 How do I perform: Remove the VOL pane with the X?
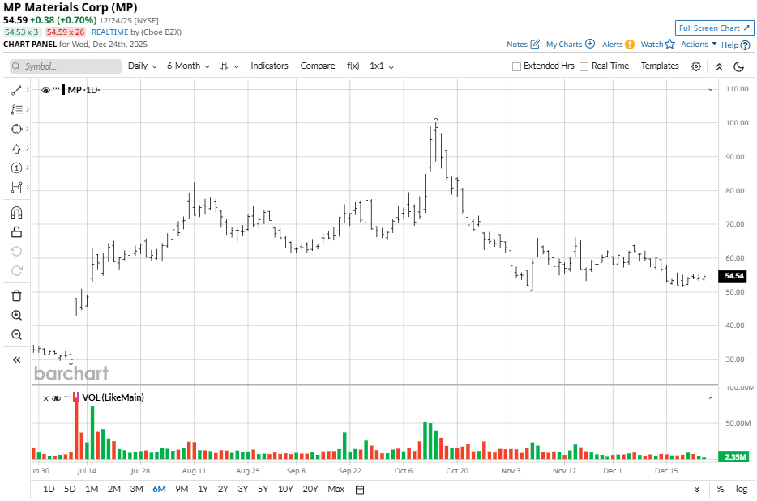[x=46, y=398]
